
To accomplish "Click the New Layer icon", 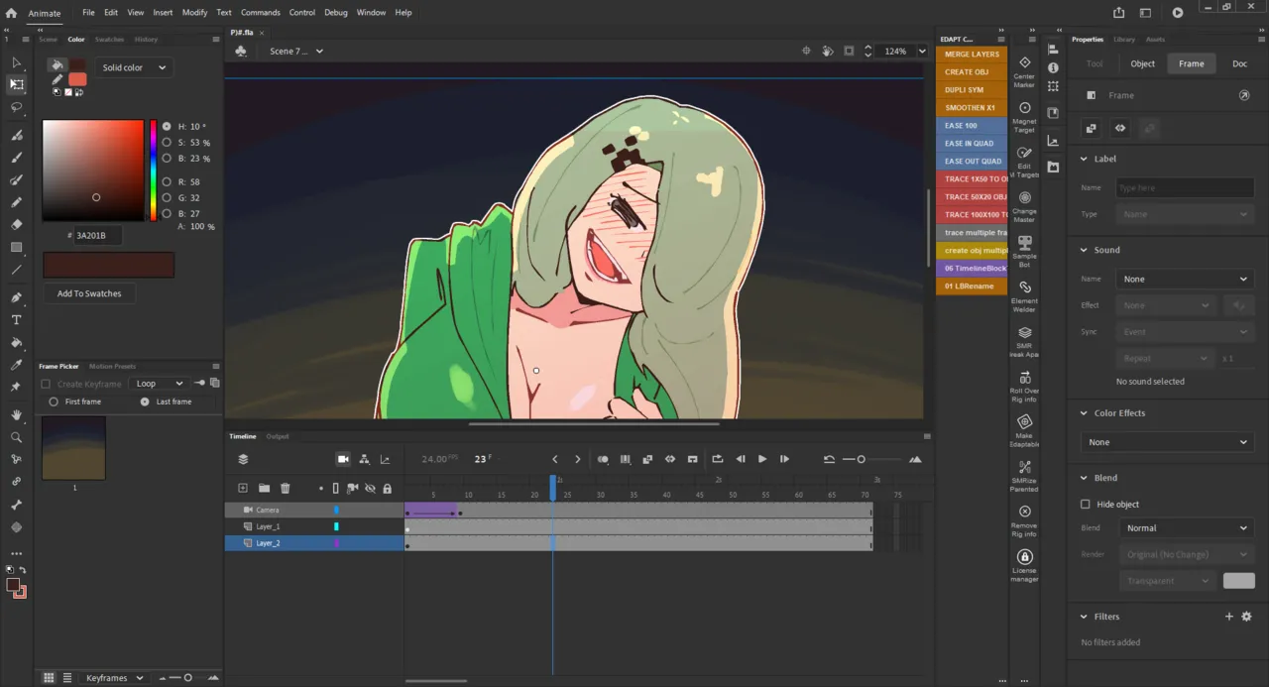I will point(243,488).
